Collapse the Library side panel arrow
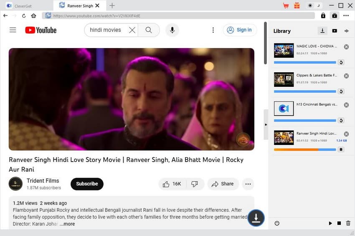The height and width of the screenshot is (236, 355). coord(266,124)
